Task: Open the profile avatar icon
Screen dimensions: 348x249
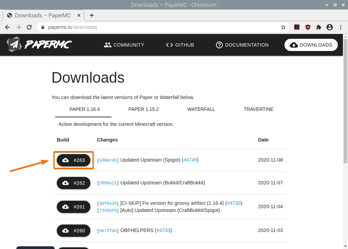Action: 330,27
